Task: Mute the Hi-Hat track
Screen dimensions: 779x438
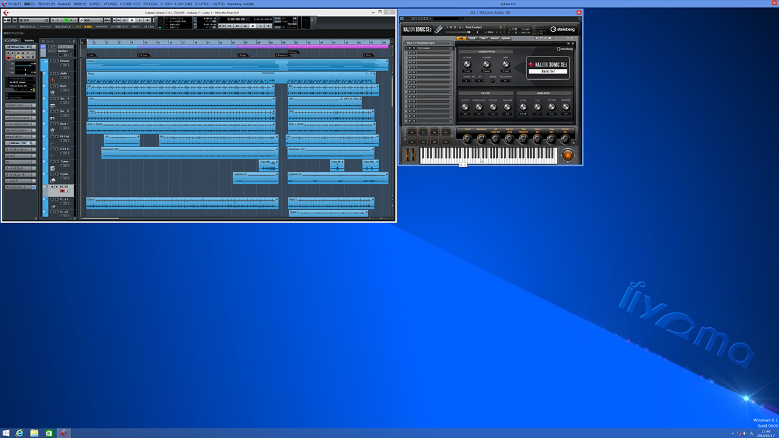Action: pos(52,136)
